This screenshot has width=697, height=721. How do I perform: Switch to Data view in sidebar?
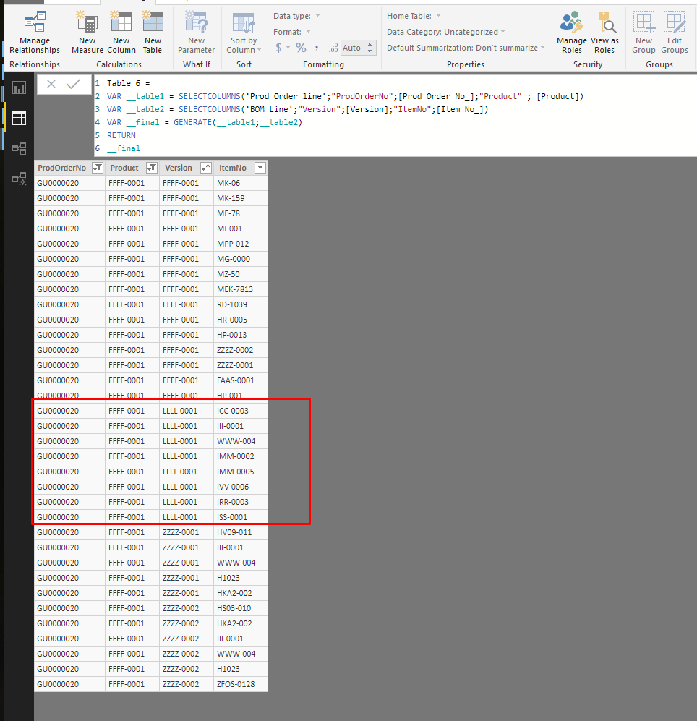tap(19, 118)
